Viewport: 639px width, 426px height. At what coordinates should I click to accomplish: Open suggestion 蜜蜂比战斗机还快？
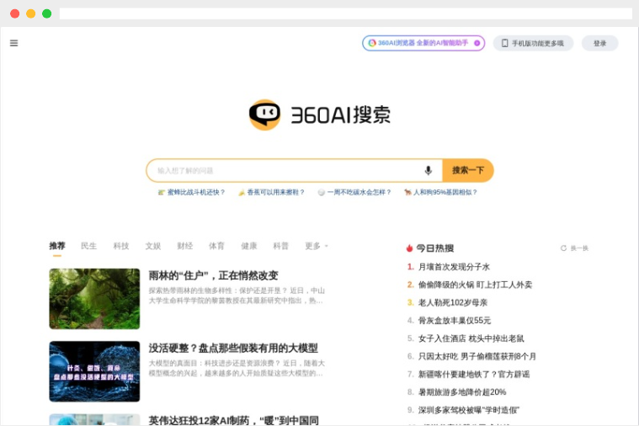point(196,192)
